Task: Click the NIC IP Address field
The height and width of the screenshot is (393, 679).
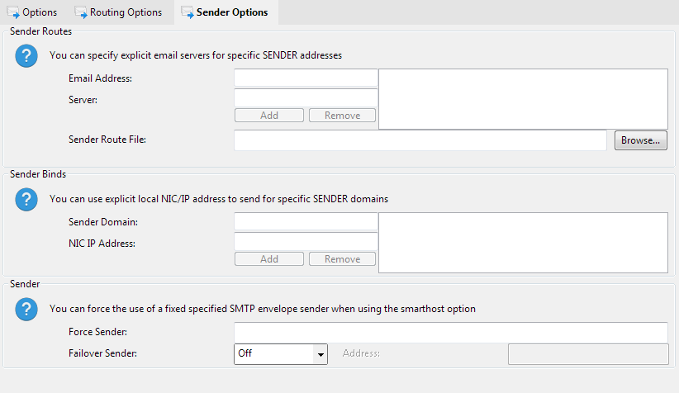Action: [x=306, y=242]
